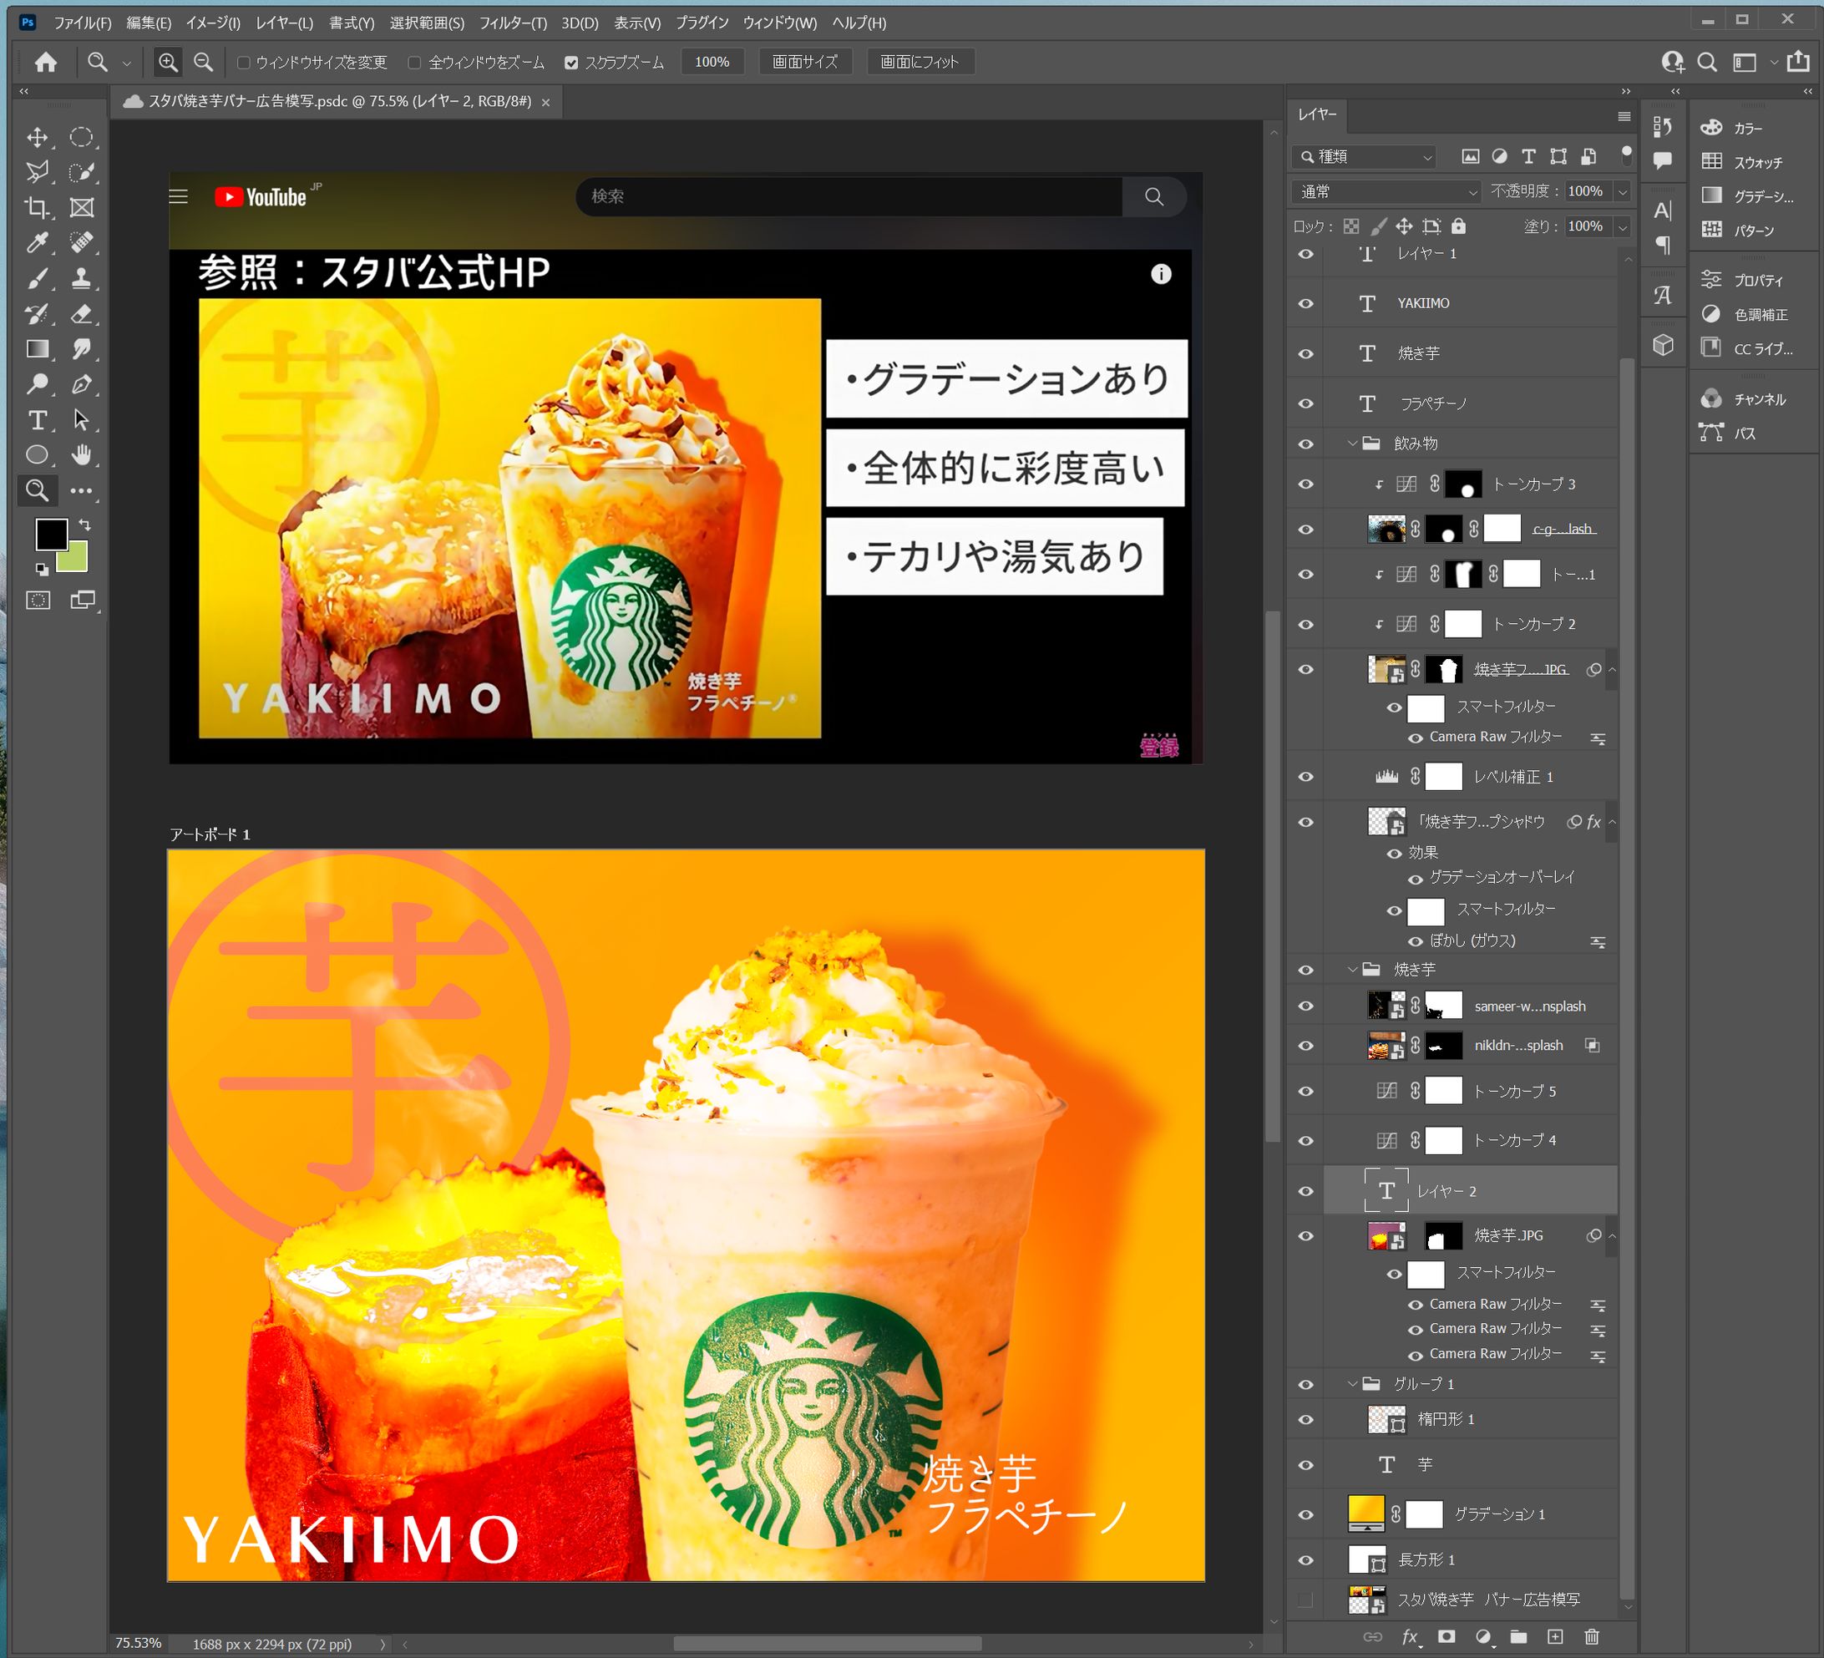The width and height of the screenshot is (1824, 1658).
Task: Open the フィルター(T) menu
Action: coord(512,23)
